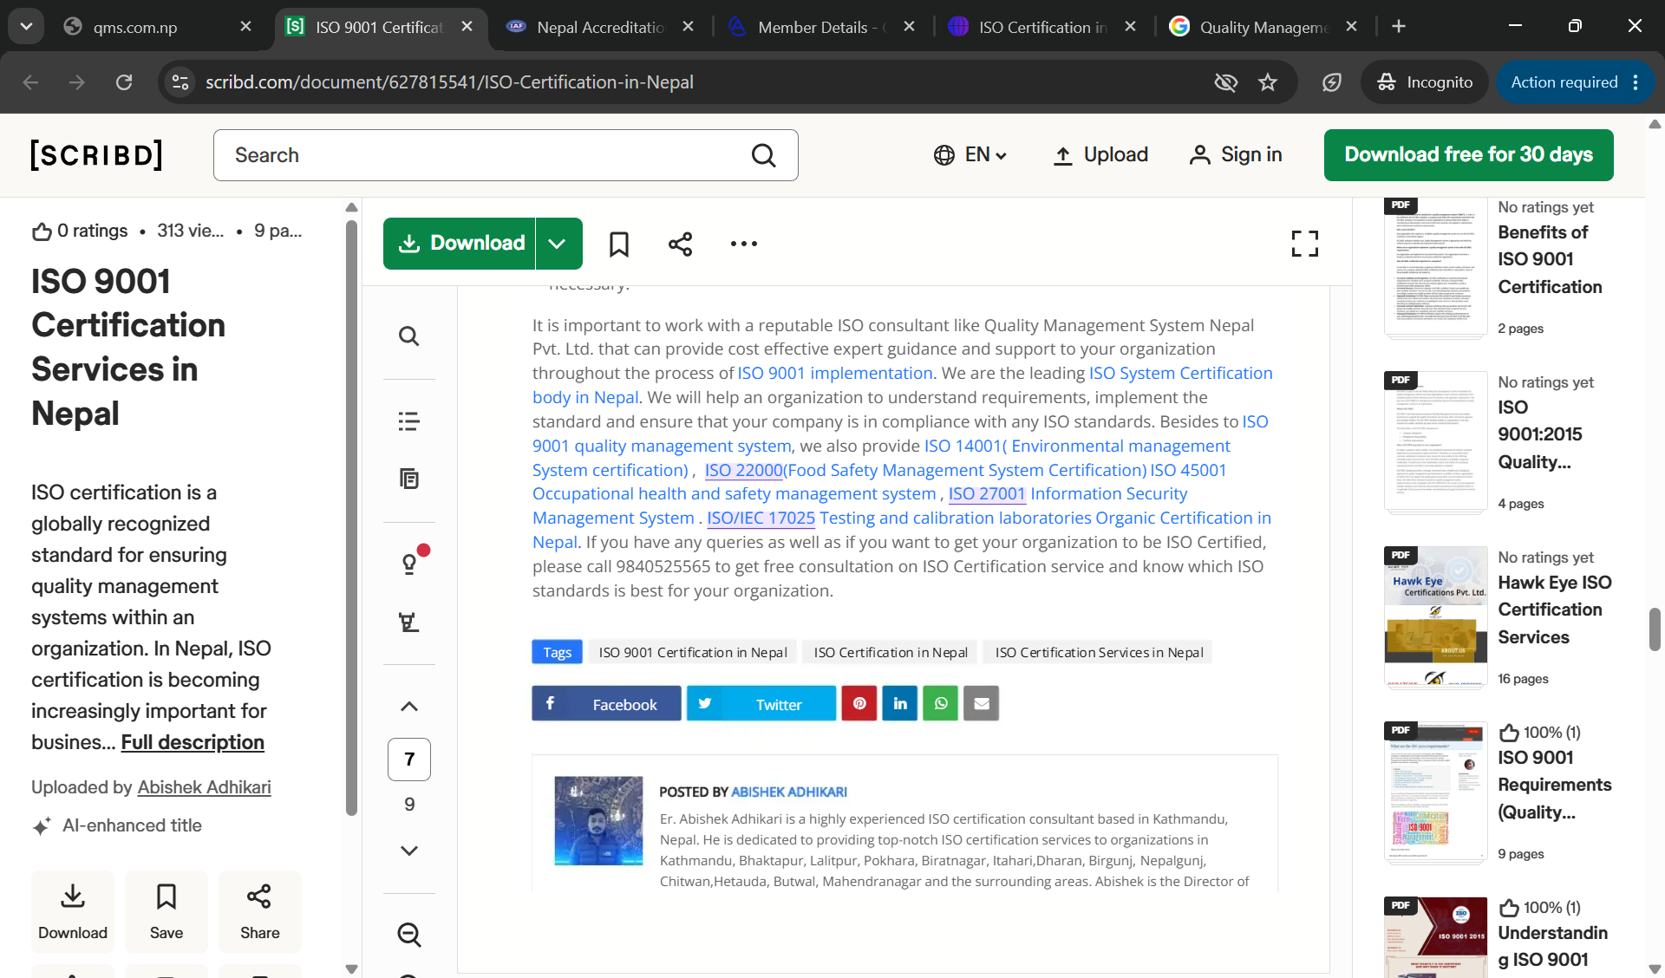Share the post by email icon
1665x978 pixels.
point(982,703)
